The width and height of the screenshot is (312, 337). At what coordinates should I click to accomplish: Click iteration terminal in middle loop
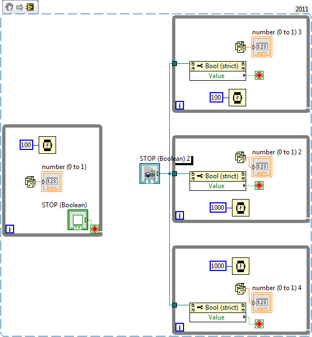pos(180,215)
